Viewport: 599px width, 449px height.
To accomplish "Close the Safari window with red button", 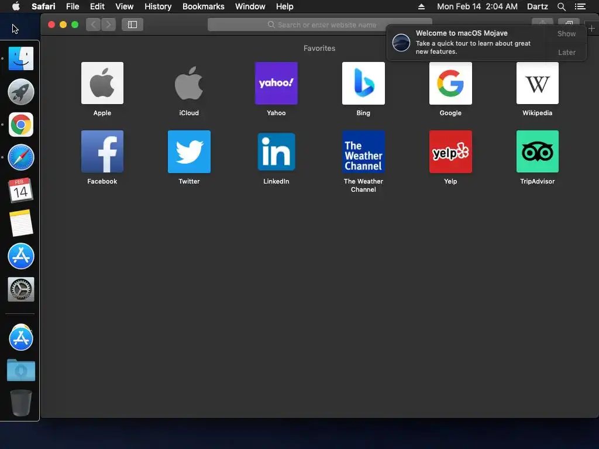I will click(x=51, y=25).
